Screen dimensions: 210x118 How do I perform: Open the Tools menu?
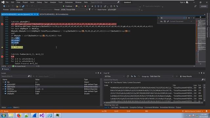pos(60,2)
